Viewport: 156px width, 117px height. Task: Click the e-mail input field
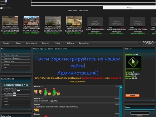coord(94,1)
